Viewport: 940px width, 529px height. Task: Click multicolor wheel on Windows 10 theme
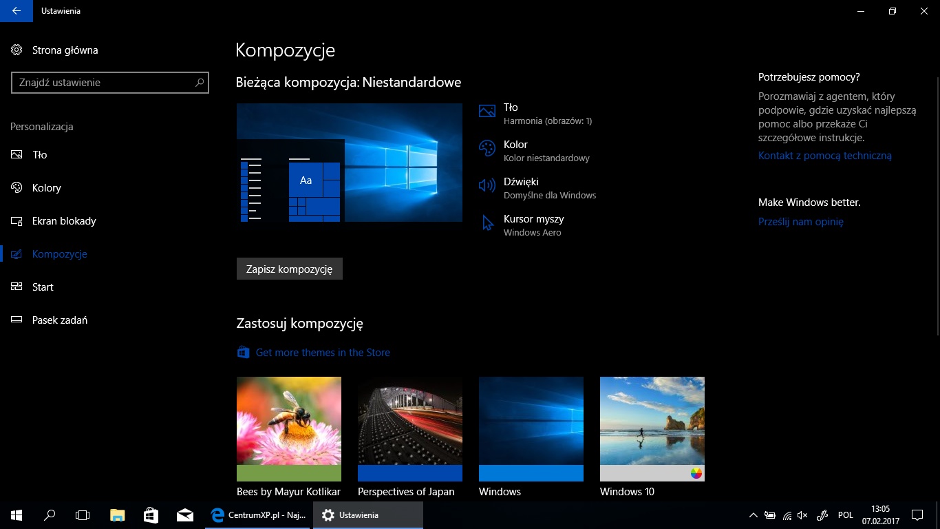tap(696, 473)
